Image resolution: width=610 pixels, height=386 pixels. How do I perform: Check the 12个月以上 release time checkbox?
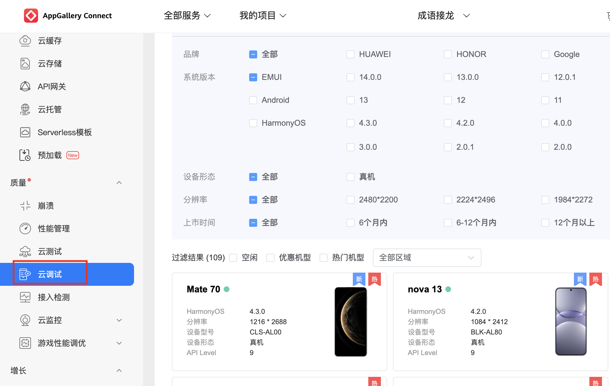pyautogui.click(x=545, y=223)
